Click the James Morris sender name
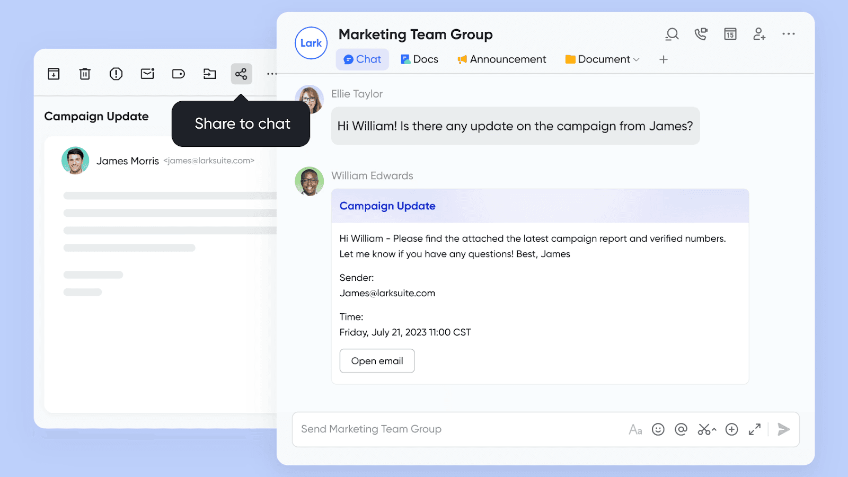This screenshot has height=477, width=848. 128,161
